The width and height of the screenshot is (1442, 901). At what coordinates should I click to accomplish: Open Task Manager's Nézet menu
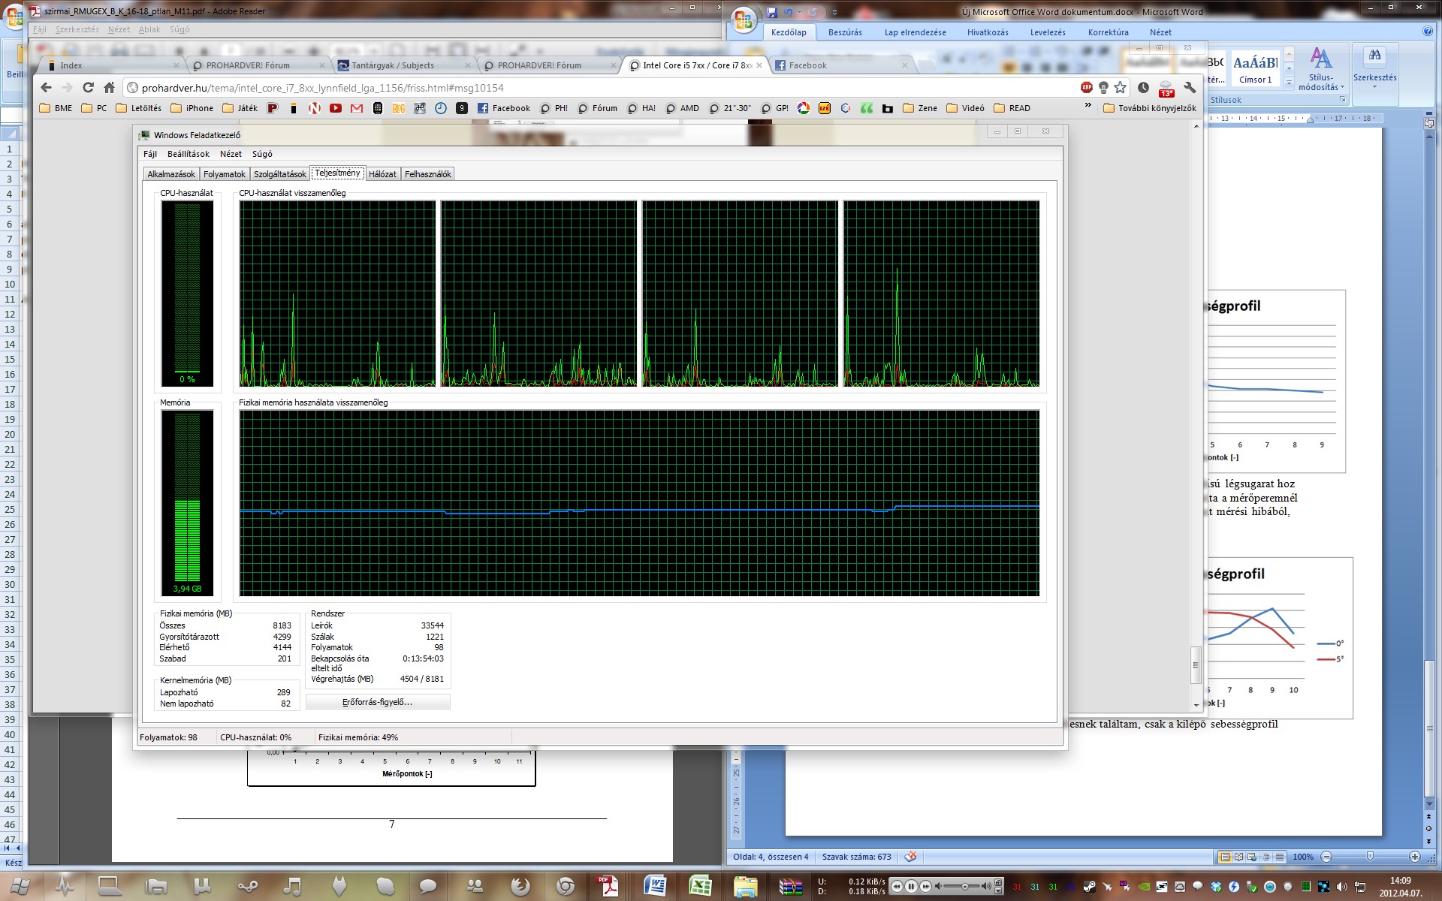pyautogui.click(x=231, y=154)
